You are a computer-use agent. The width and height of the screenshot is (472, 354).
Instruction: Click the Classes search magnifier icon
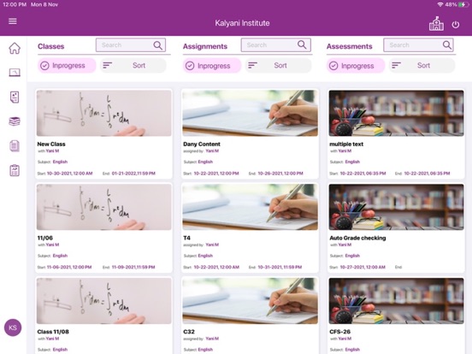pyautogui.click(x=157, y=45)
